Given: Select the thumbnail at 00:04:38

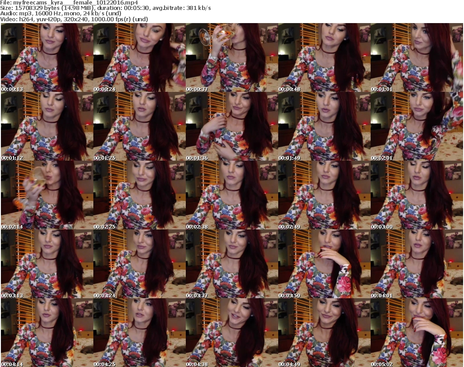Looking at the screenshot, I should (232, 333).
